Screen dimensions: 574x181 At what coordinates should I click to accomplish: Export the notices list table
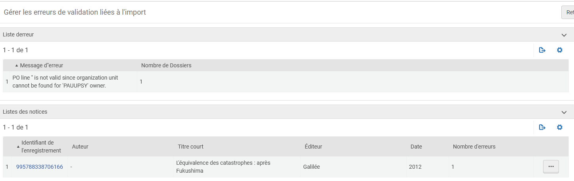point(542,128)
